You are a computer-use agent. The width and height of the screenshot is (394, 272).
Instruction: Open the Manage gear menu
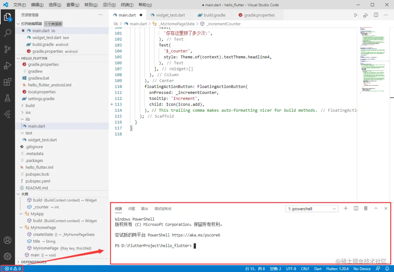click(7, 256)
